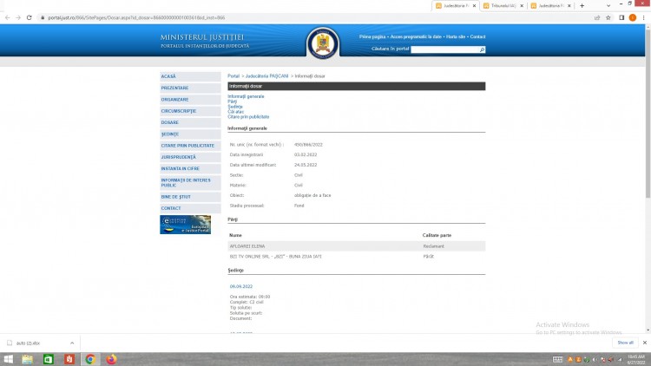Open the 09.09.2022 hearing date link
651x366 pixels.
[240, 285]
